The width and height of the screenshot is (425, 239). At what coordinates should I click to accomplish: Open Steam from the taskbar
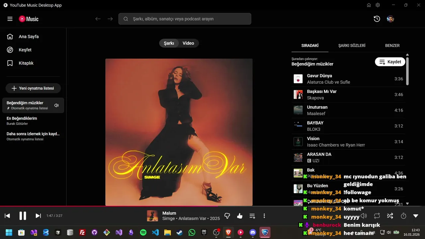[180, 233]
